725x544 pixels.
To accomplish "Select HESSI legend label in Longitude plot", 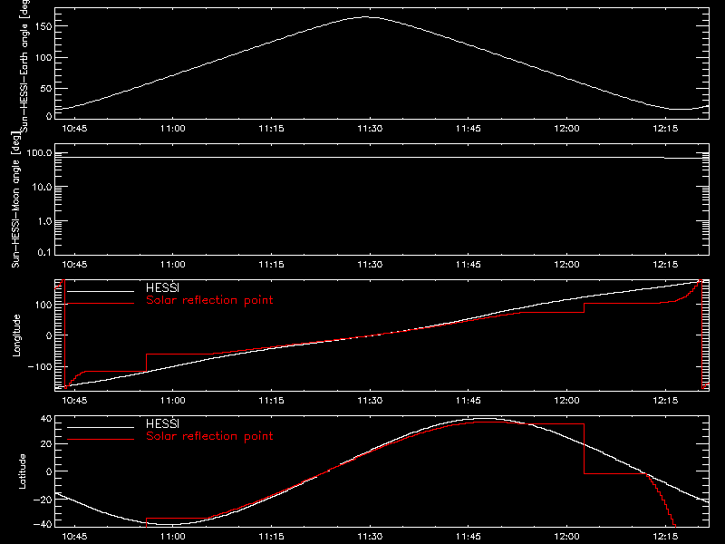I will click(162, 287).
